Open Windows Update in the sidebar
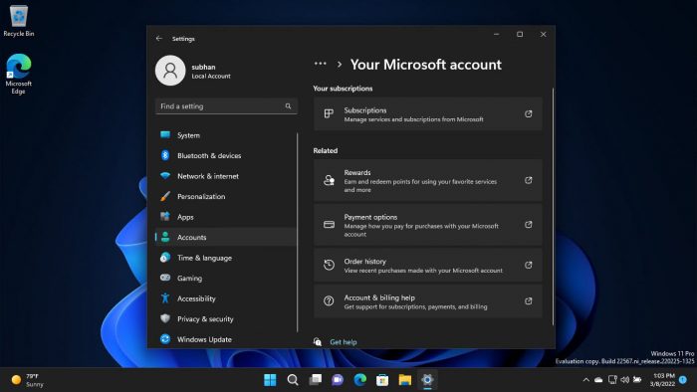 point(226,339)
